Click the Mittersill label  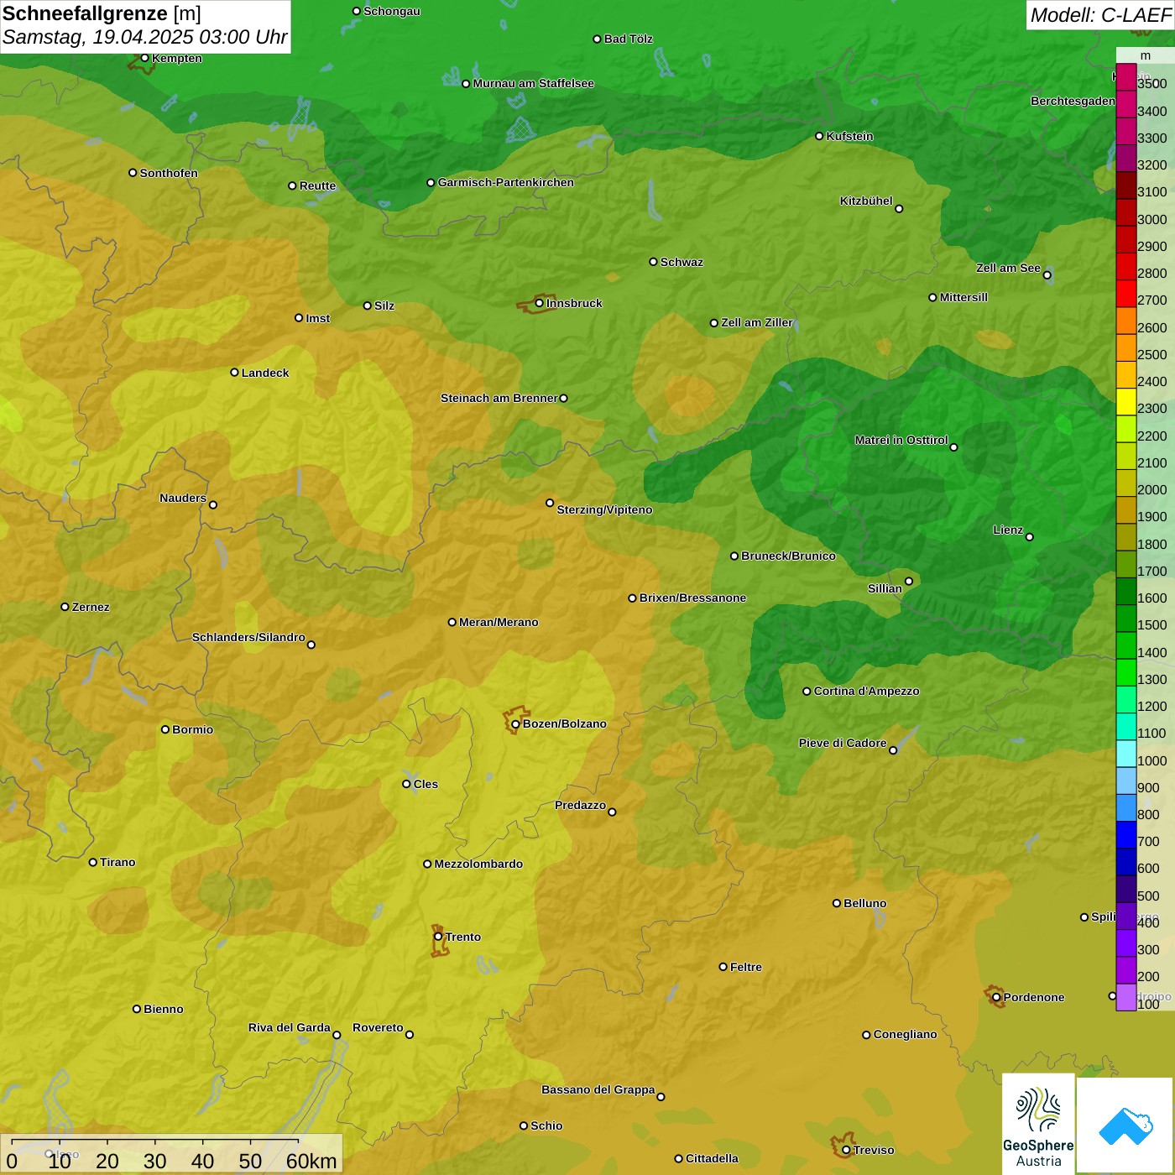click(963, 297)
